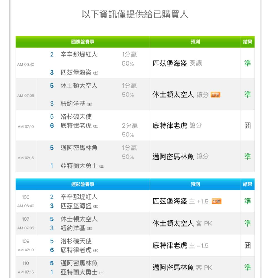Click 1分贏 50% beside 休士頓太空人
264x278 pixels.
click(129, 90)
